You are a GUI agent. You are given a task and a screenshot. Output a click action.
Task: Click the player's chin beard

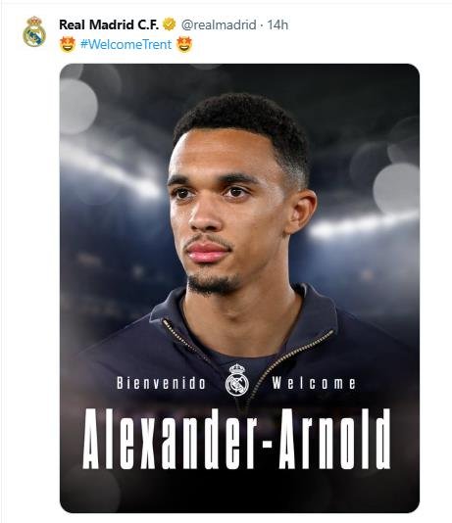coord(213,284)
